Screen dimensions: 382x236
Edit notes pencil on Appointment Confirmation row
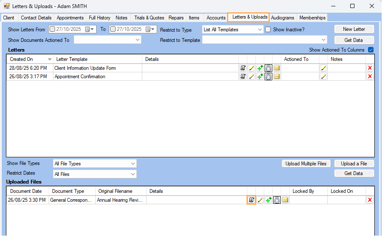[x=323, y=77]
